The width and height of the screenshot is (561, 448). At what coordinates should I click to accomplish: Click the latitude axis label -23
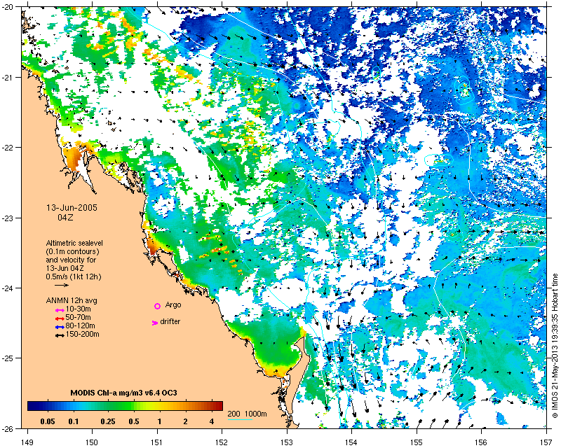(7, 218)
